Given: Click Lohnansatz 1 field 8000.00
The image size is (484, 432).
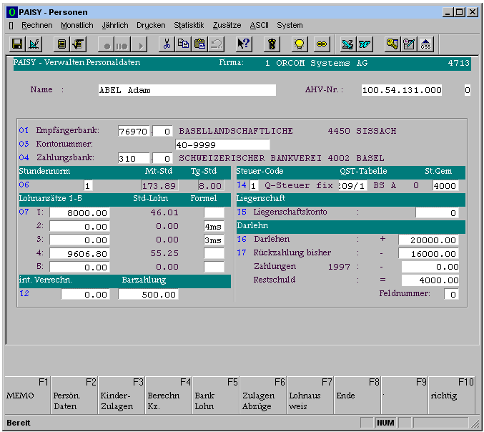Looking at the screenshot, I should pos(79,212).
